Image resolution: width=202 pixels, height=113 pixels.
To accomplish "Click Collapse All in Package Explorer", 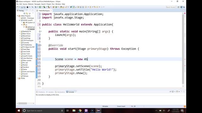I will pos(25,13).
